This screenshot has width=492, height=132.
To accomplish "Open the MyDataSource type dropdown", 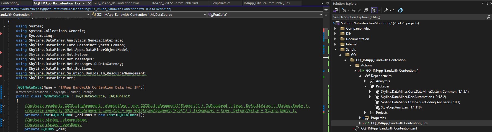I will pos(205,15).
